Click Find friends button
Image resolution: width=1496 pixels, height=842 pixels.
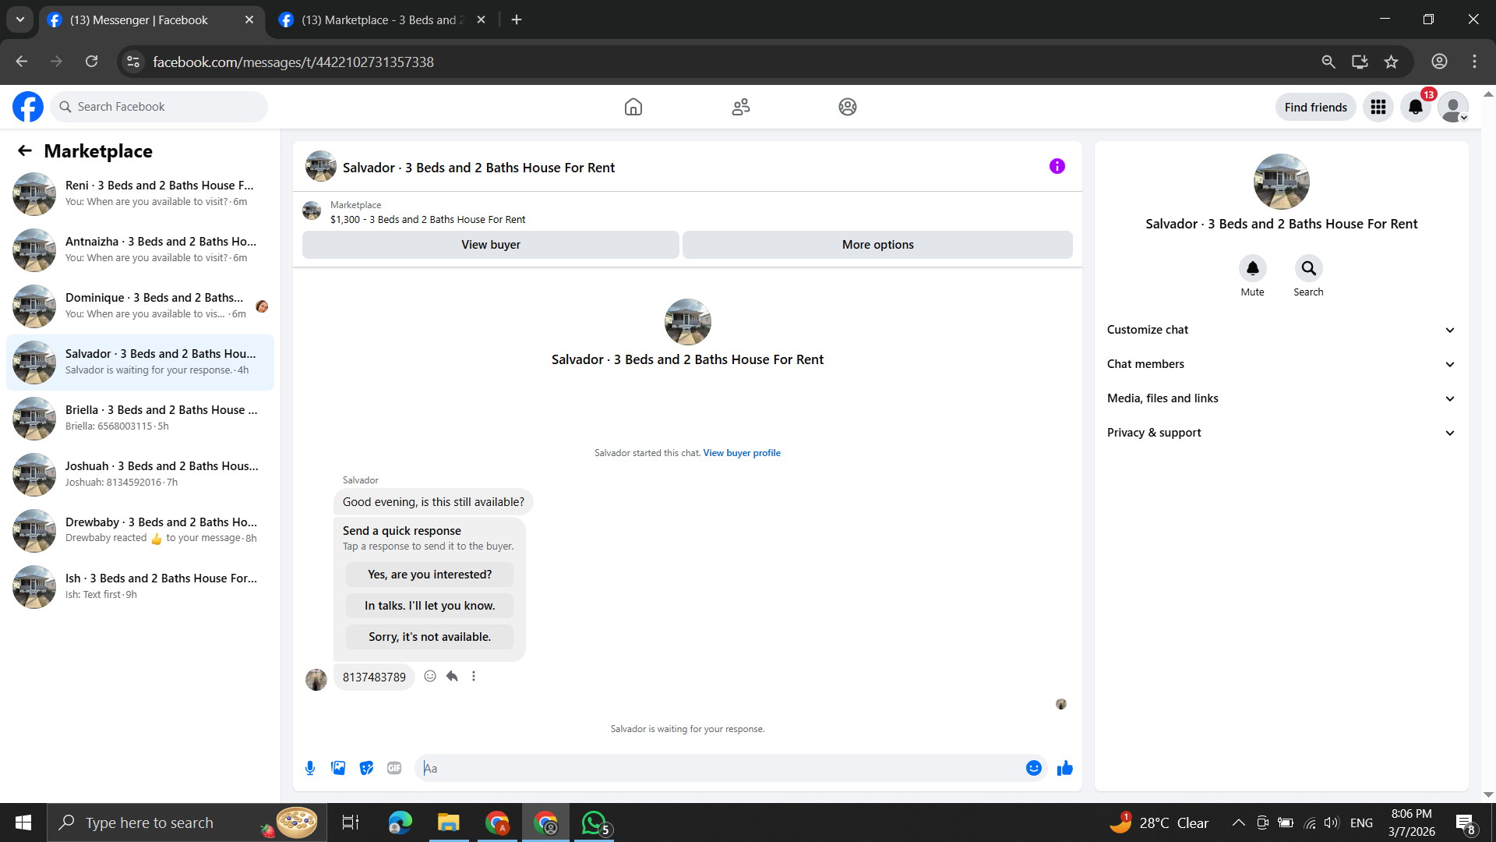tap(1316, 107)
